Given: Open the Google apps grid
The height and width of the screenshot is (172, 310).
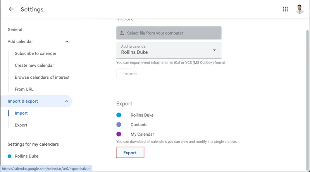Looking at the screenshot, I should click(285, 9).
